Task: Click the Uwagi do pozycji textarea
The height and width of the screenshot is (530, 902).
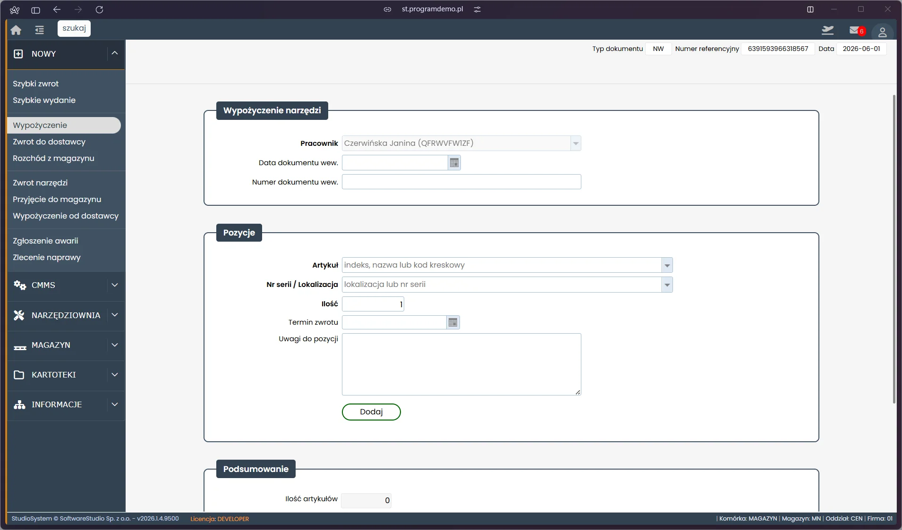Action: point(461,364)
